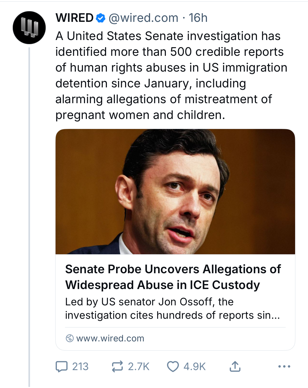Click the 213 replies count

coord(80,366)
